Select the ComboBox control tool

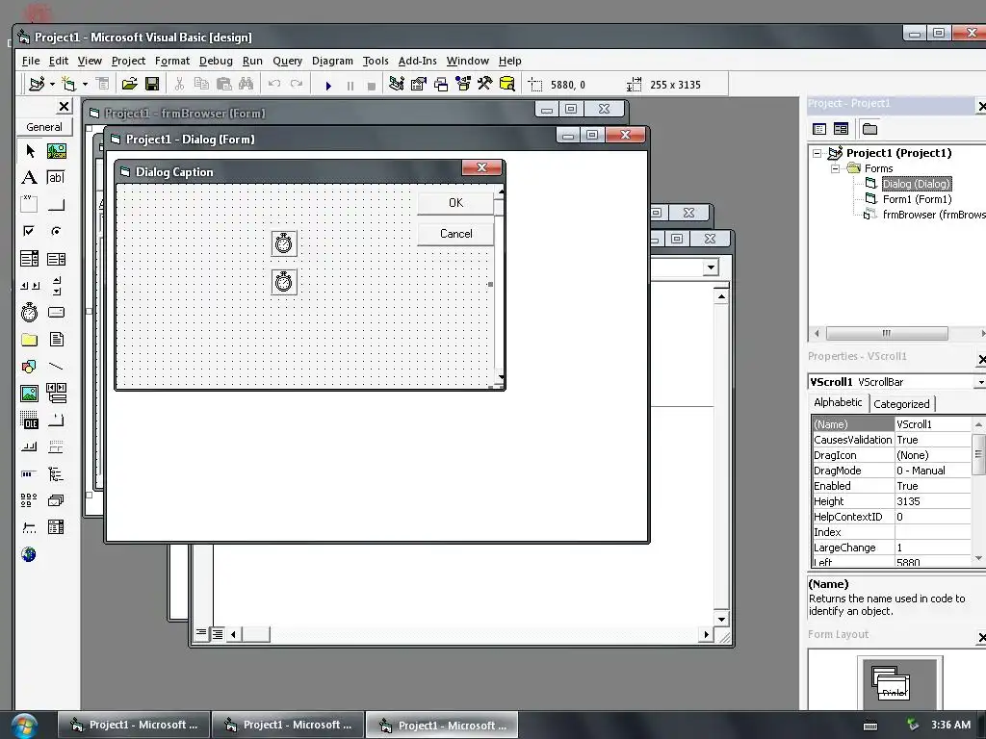click(x=30, y=258)
